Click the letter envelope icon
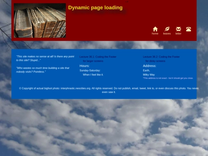Screen dimensions: 208x156 178,29
